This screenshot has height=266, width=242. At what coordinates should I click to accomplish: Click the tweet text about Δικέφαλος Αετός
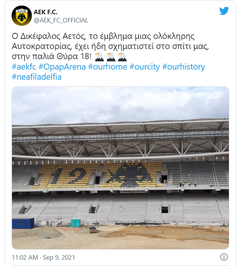pyautogui.click(x=110, y=46)
